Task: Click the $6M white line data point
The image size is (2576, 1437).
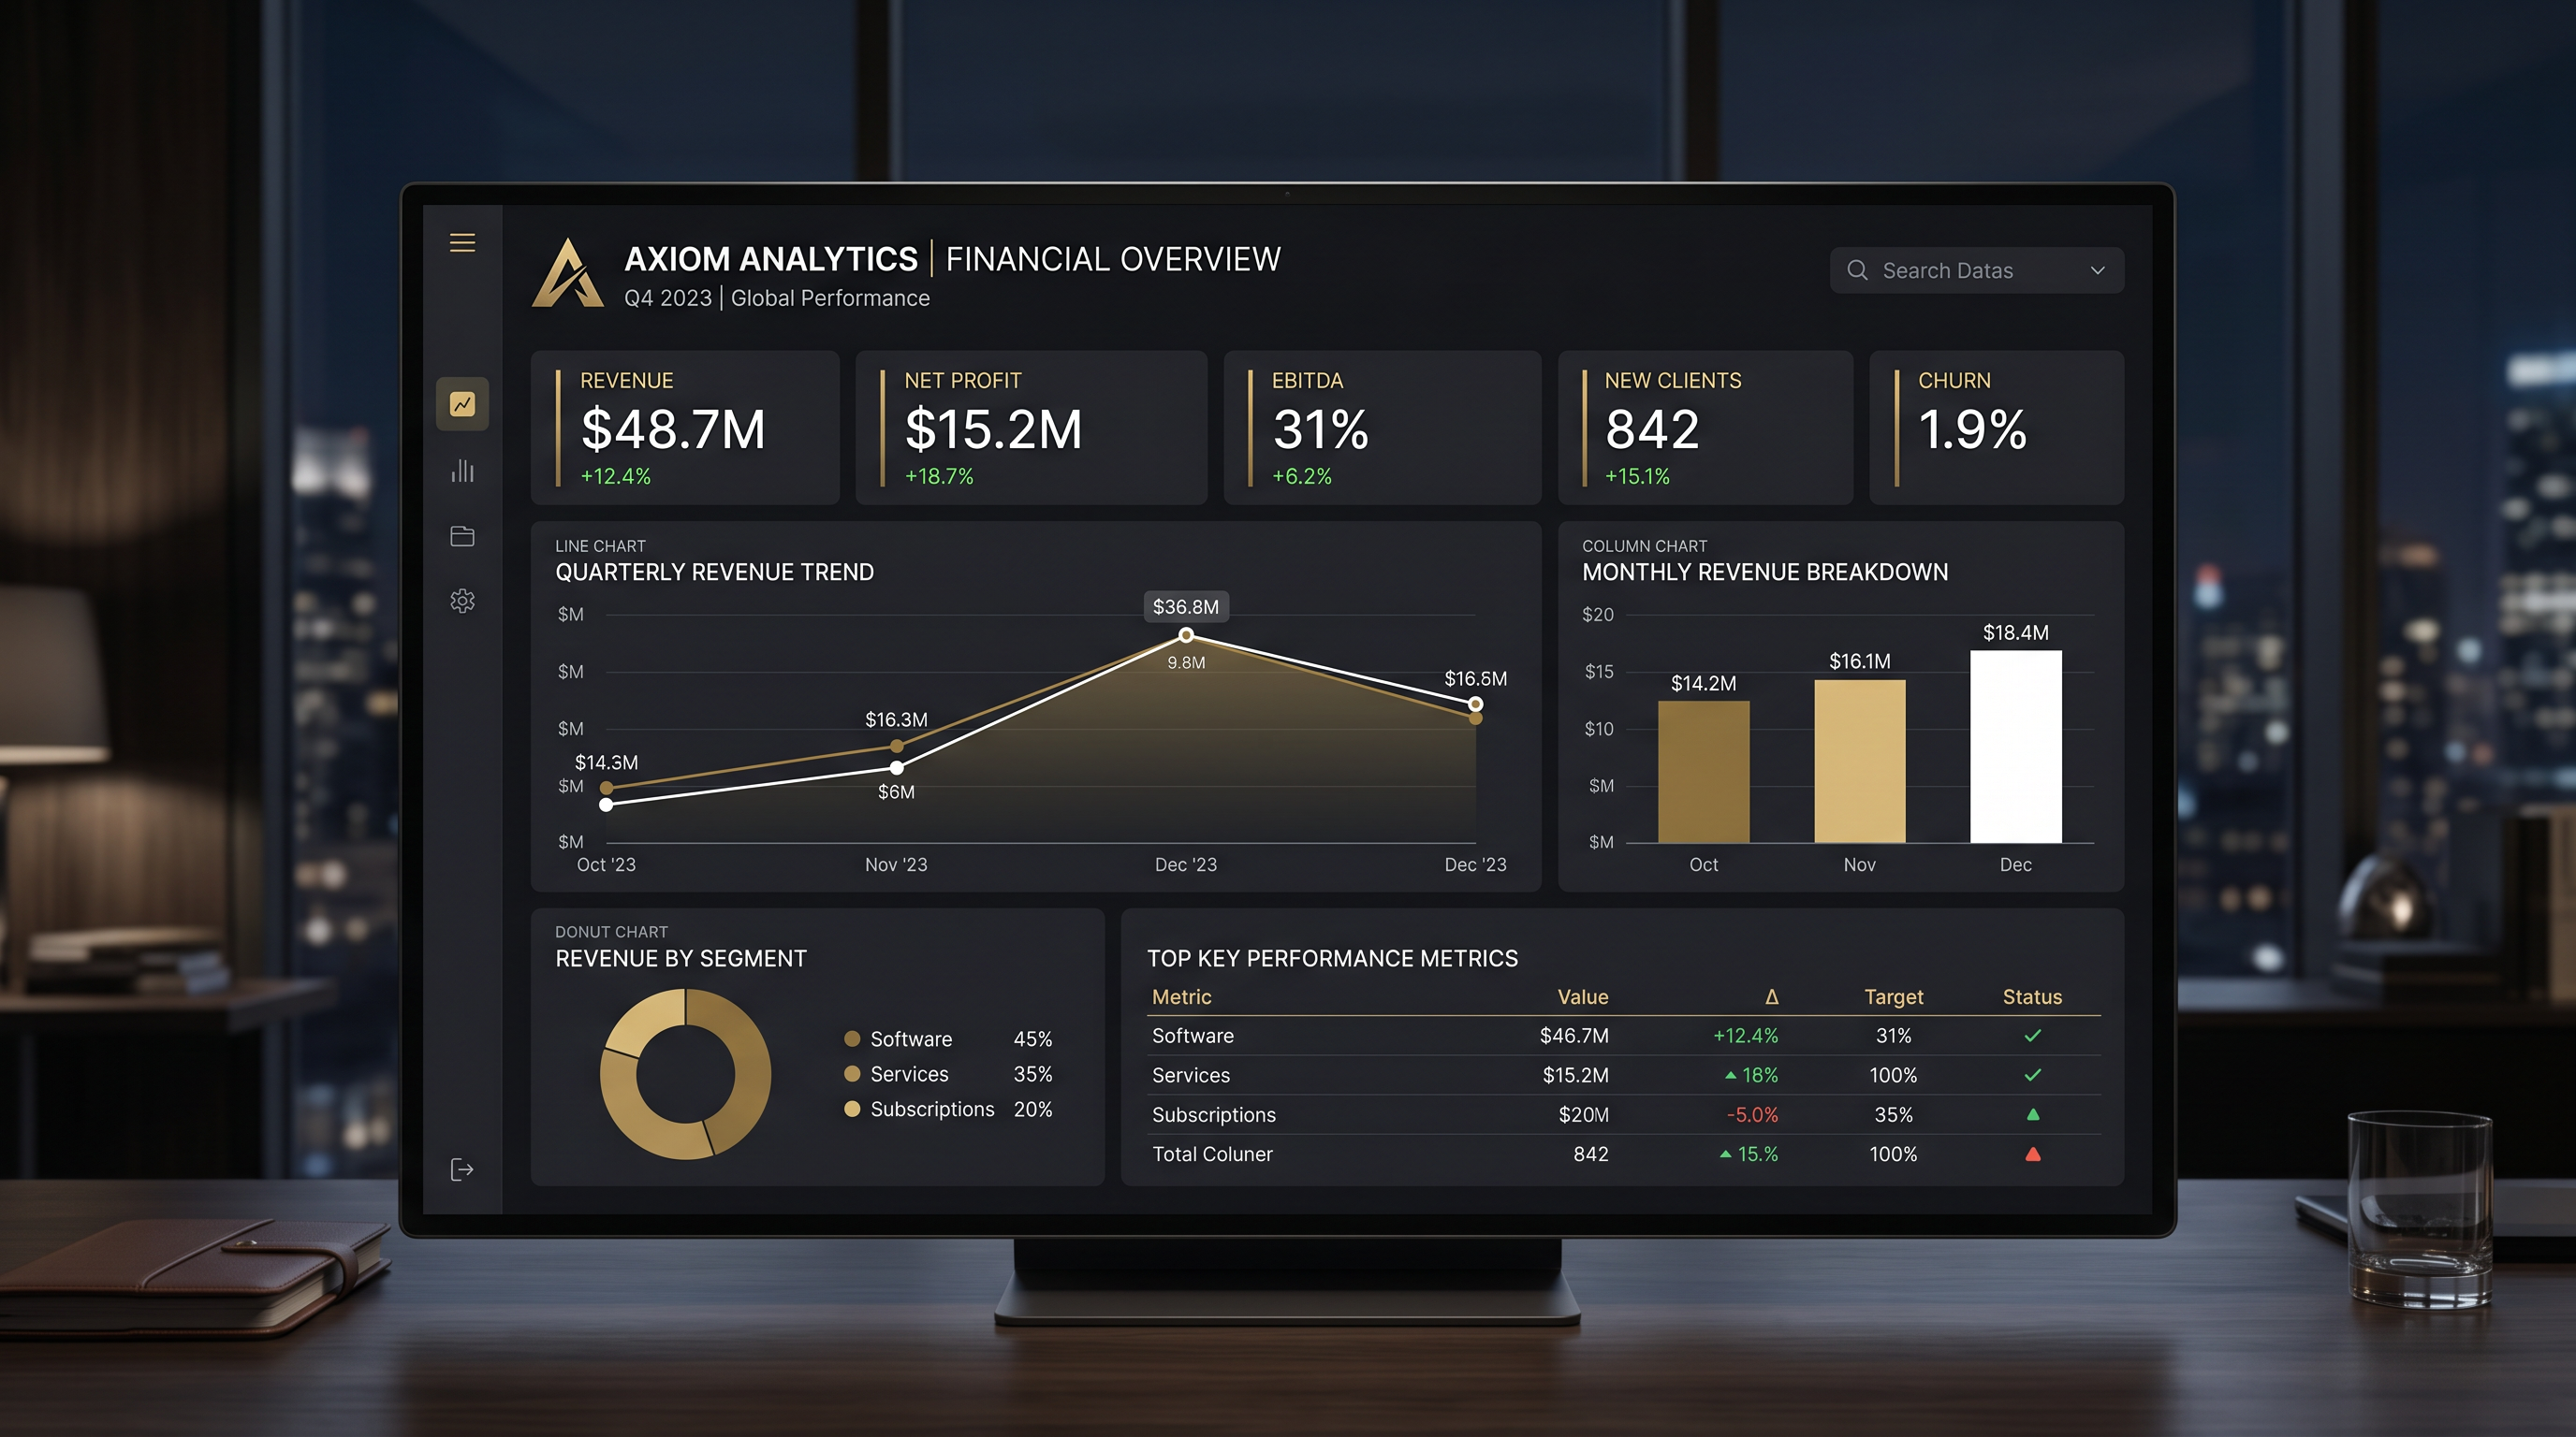Action: tap(897, 767)
